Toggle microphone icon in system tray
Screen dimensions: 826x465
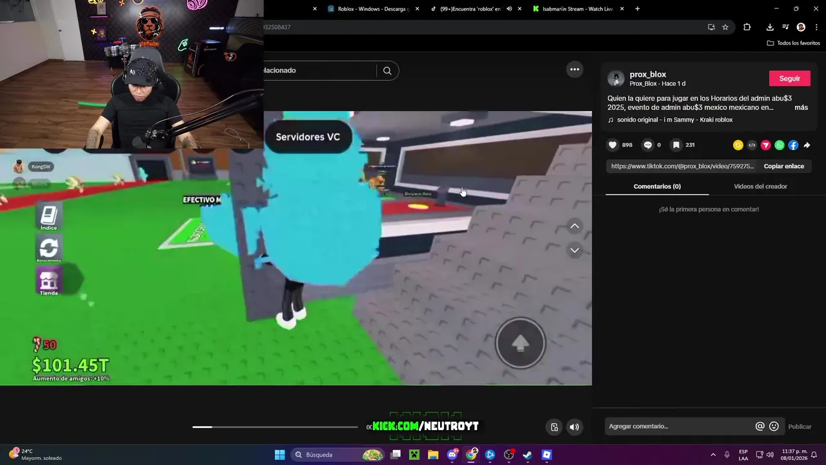click(x=727, y=455)
